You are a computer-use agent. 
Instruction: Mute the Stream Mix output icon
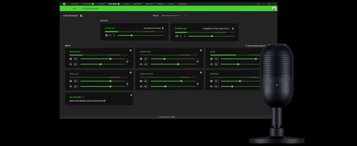[163, 28]
